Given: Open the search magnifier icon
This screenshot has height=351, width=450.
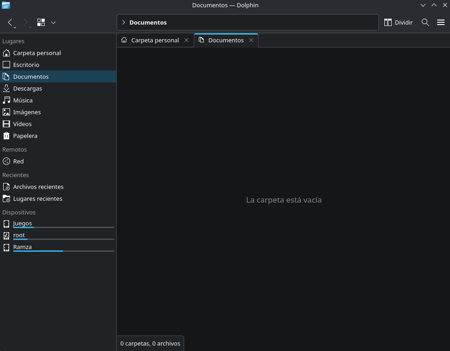Looking at the screenshot, I should click(x=425, y=22).
